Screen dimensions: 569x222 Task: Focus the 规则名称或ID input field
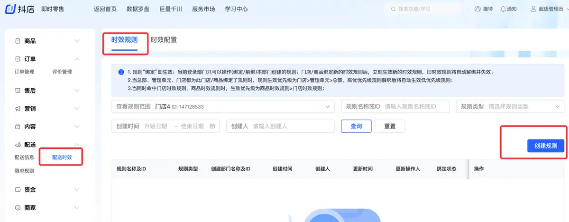[395, 107]
